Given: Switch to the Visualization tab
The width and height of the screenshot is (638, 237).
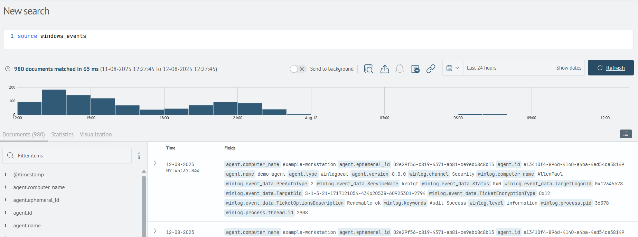Looking at the screenshot, I should tap(96, 134).
